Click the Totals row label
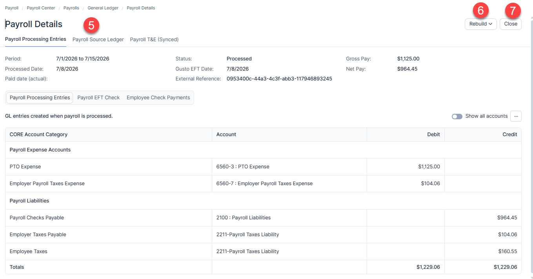This screenshot has width=533, height=279. (17, 267)
